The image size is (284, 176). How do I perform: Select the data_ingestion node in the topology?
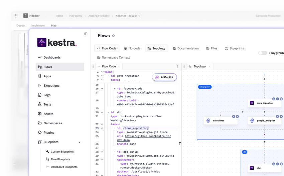(265, 103)
